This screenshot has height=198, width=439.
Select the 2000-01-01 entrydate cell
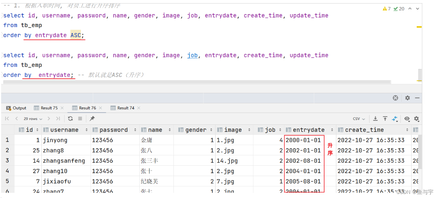pos(310,140)
